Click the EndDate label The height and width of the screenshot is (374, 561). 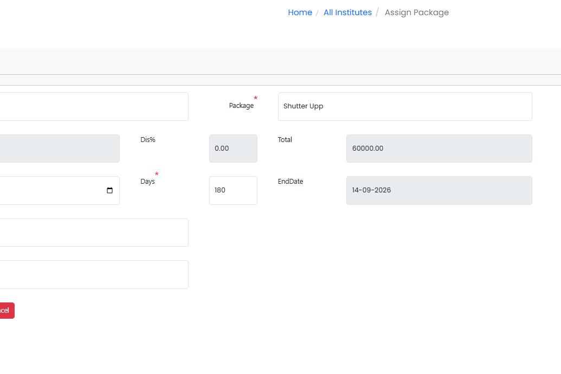pyautogui.click(x=290, y=182)
